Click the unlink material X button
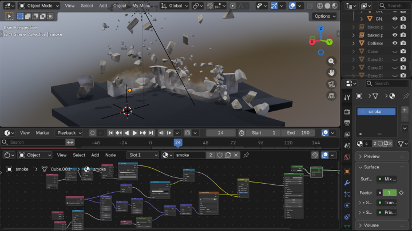 pyautogui.click(x=237, y=155)
